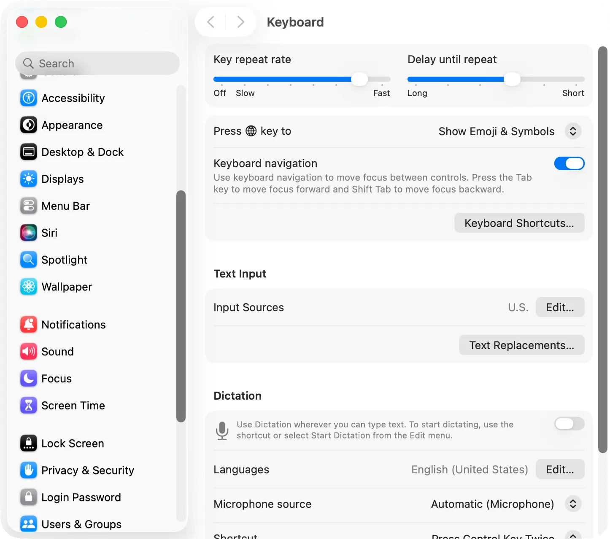Select Desktop & Dock in sidebar
Screen dimensions: 610x539
tap(82, 152)
